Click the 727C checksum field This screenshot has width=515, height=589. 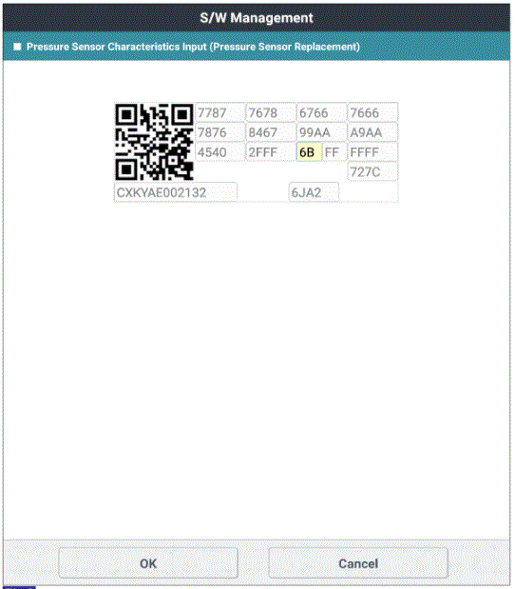[x=372, y=172]
